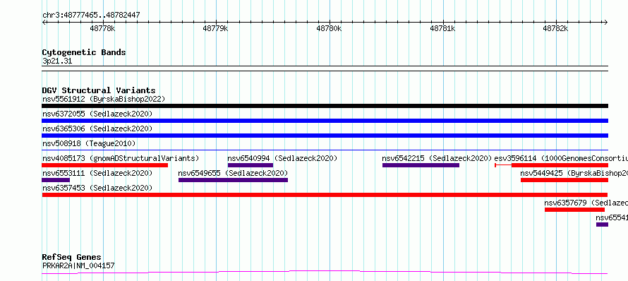Click the nsv6357679 red variant bar
The width and height of the screenshot is (628, 281).
pos(574,210)
